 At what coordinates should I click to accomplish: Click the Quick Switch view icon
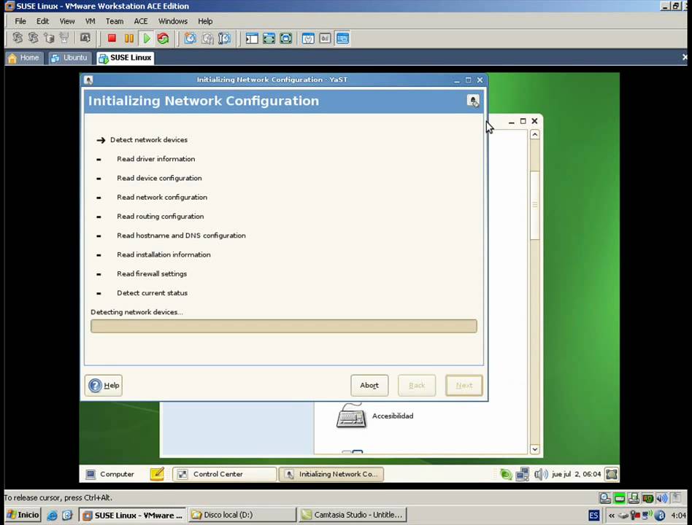pos(269,39)
